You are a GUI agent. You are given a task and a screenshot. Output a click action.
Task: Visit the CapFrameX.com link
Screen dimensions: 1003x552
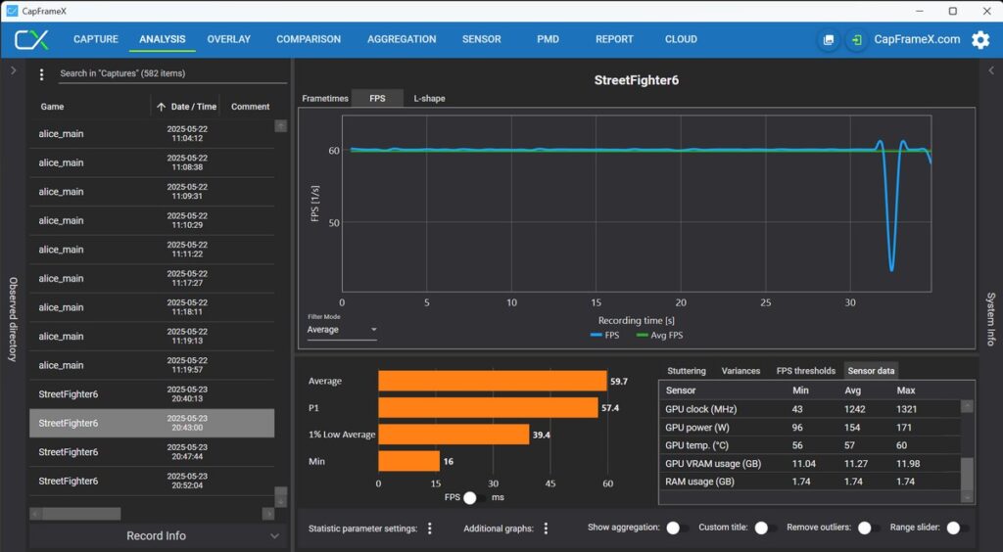[917, 39]
